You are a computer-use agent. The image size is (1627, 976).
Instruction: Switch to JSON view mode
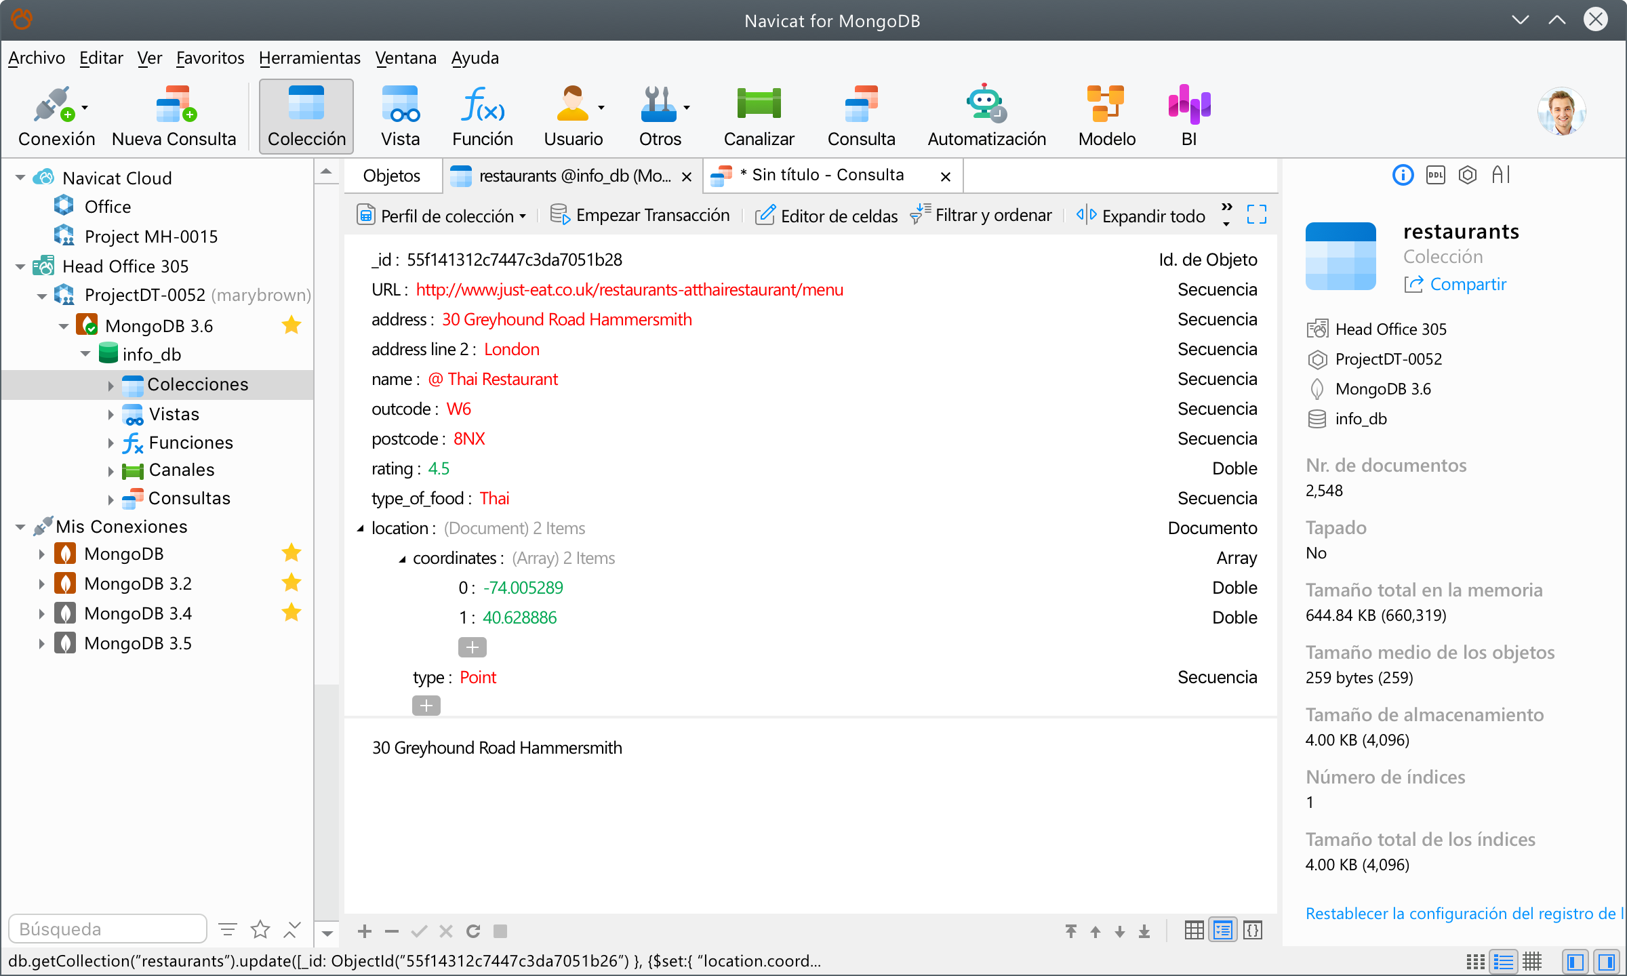tap(1252, 931)
